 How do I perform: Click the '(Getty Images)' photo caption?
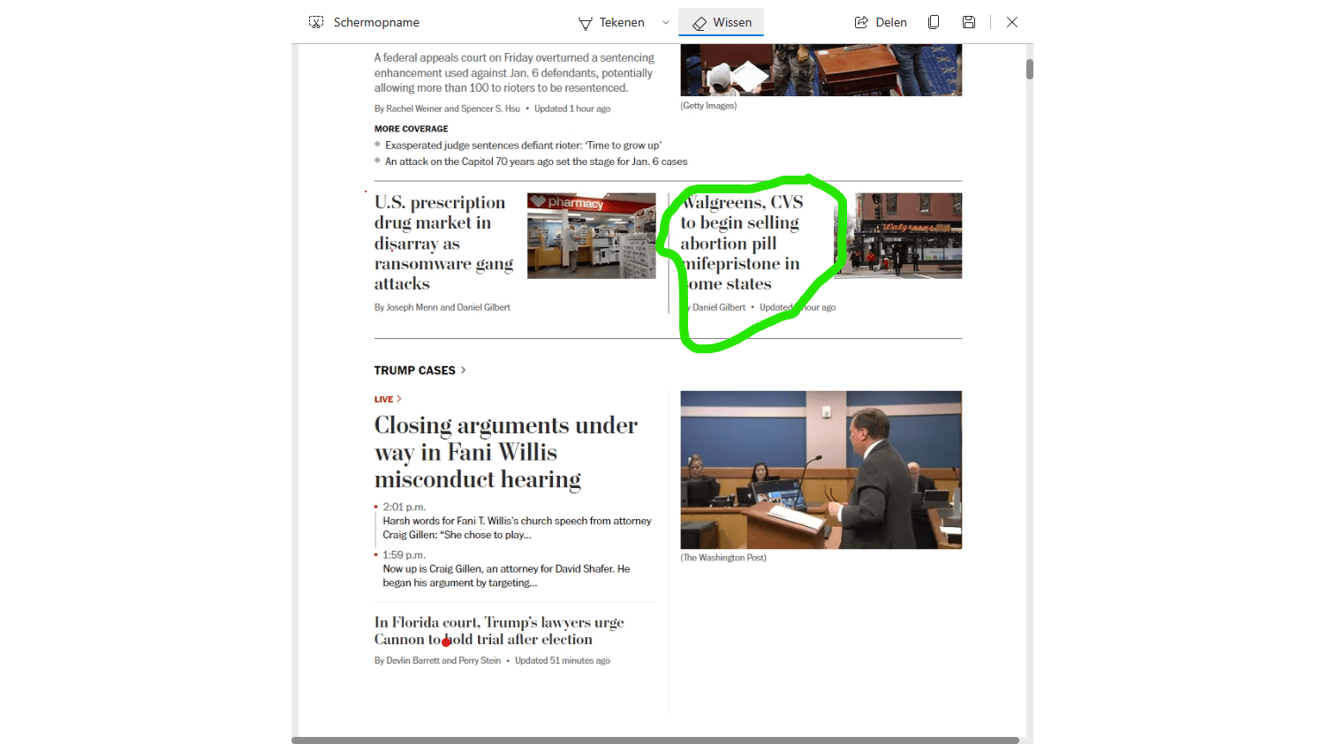[x=708, y=106]
